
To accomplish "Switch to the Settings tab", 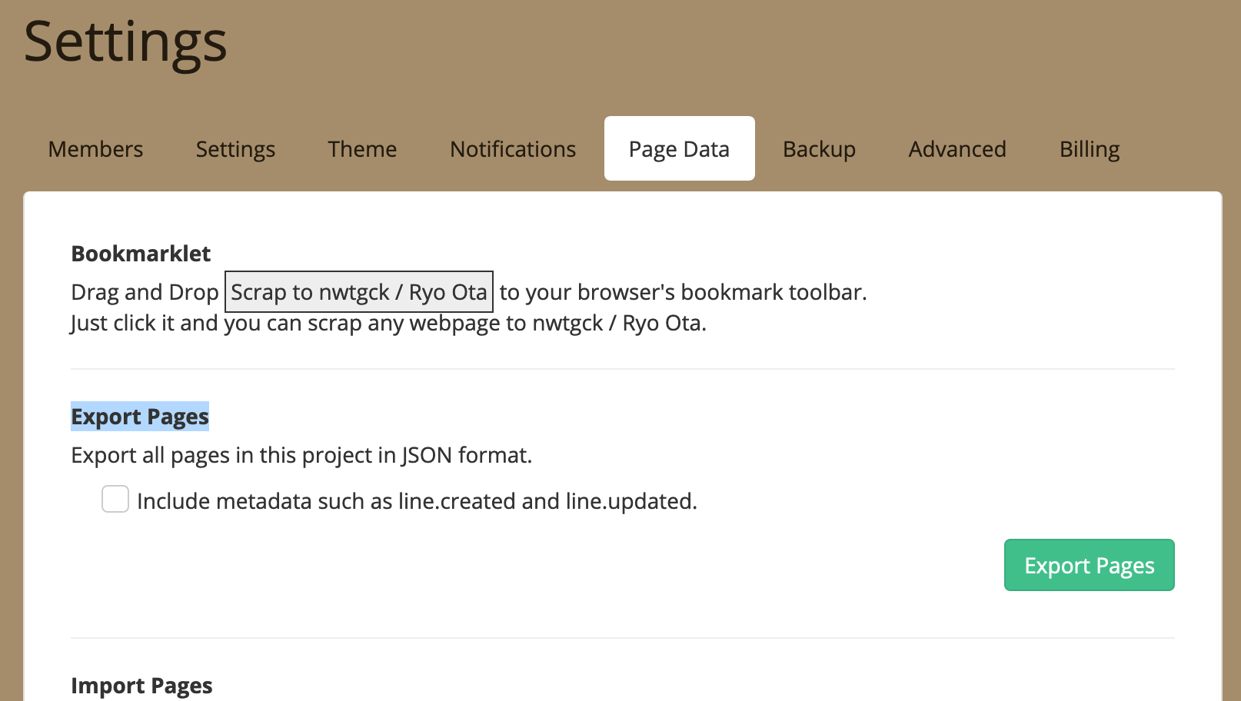I will 235,149.
